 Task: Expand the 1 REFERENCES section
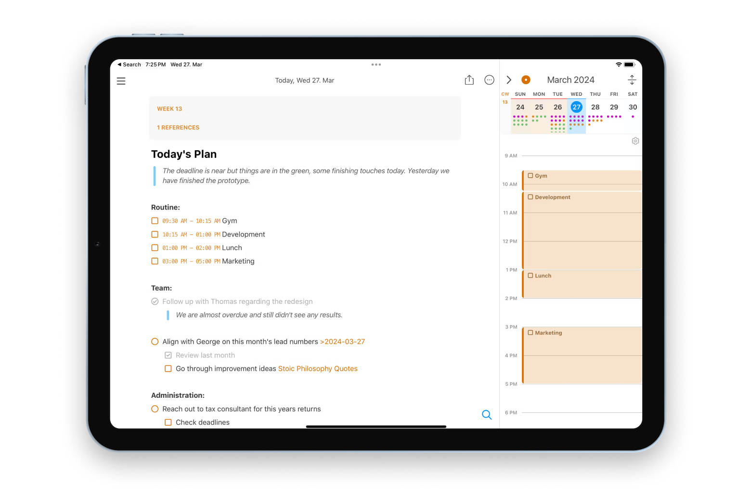click(x=178, y=128)
